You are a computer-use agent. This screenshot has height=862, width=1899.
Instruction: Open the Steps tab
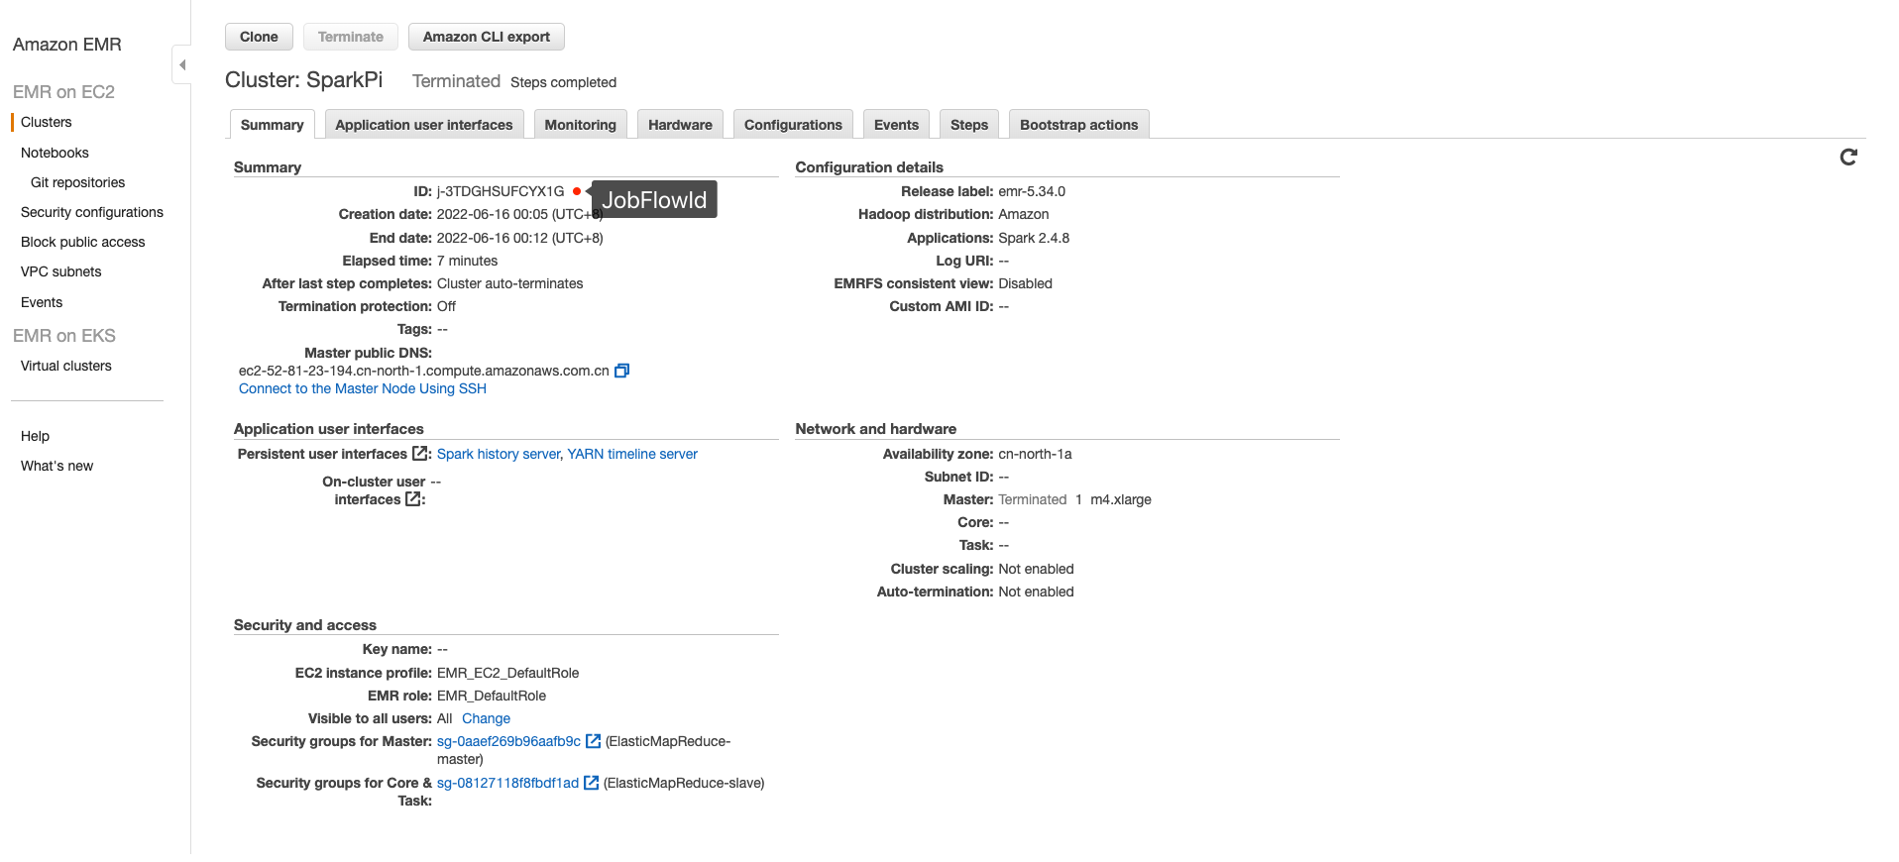968,125
